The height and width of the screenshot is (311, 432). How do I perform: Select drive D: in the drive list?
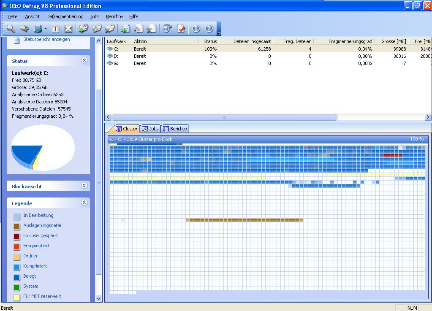[116, 56]
